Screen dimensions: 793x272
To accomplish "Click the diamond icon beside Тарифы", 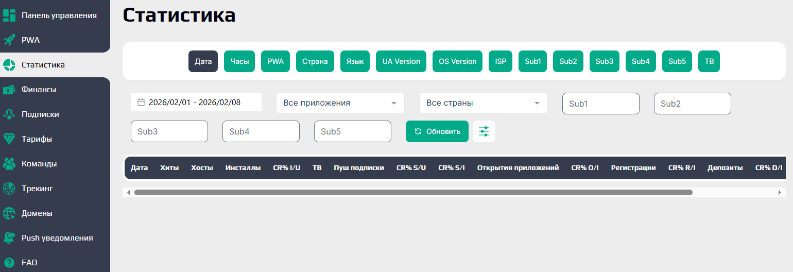I will click(9, 139).
